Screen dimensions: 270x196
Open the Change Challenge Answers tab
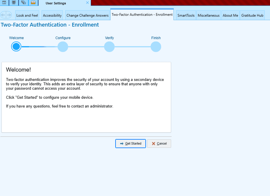pos(87,15)
